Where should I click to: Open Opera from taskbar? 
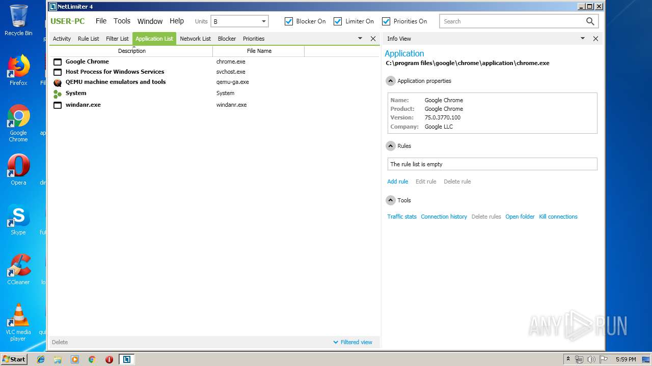click(x=109, y=359)
